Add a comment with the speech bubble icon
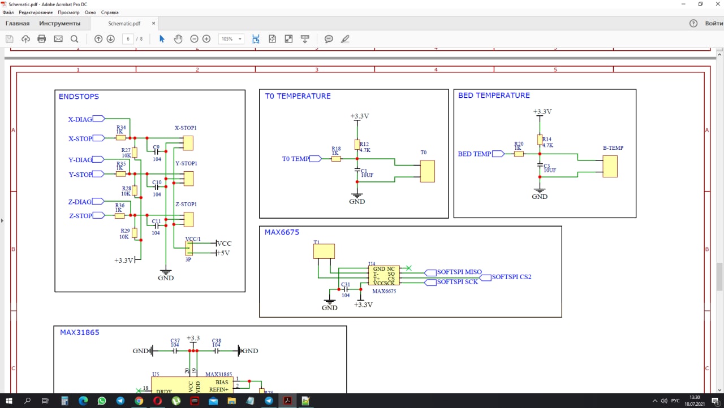 click(x=329, y=39)
